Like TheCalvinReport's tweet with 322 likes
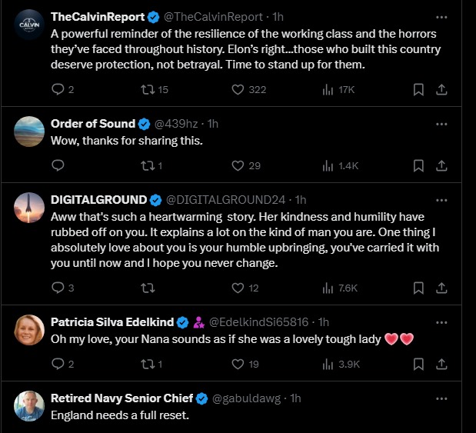The height and width of the screenshot is (433, 476). click(238, 89)
